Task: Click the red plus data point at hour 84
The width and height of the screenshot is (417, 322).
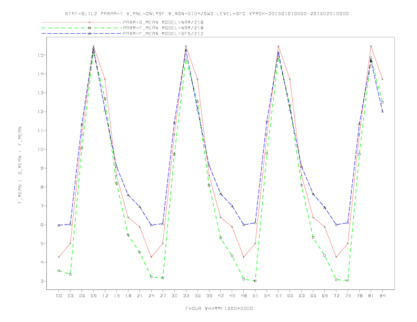Action: 382,79
